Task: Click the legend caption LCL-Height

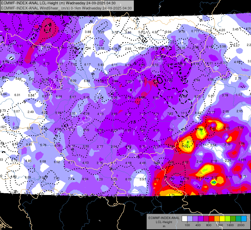Action: tap(164, 222)
